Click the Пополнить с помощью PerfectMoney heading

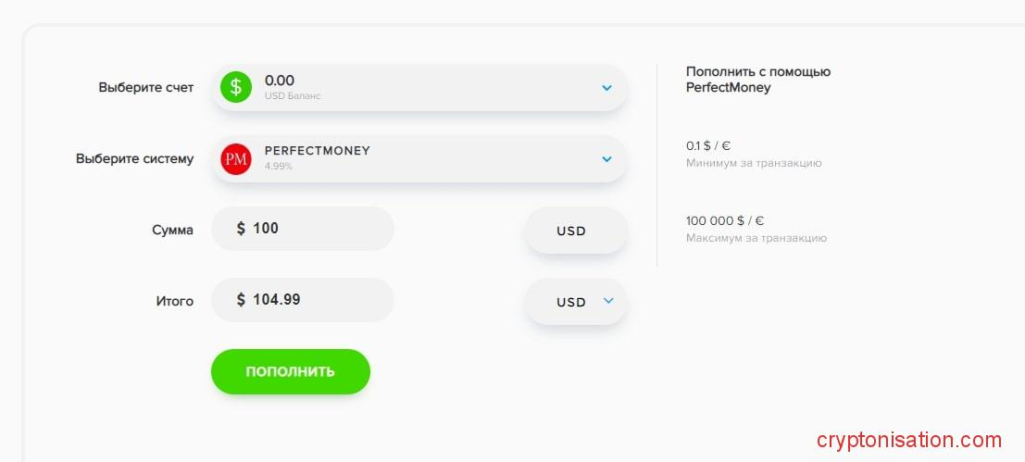(x=757, y=80)
